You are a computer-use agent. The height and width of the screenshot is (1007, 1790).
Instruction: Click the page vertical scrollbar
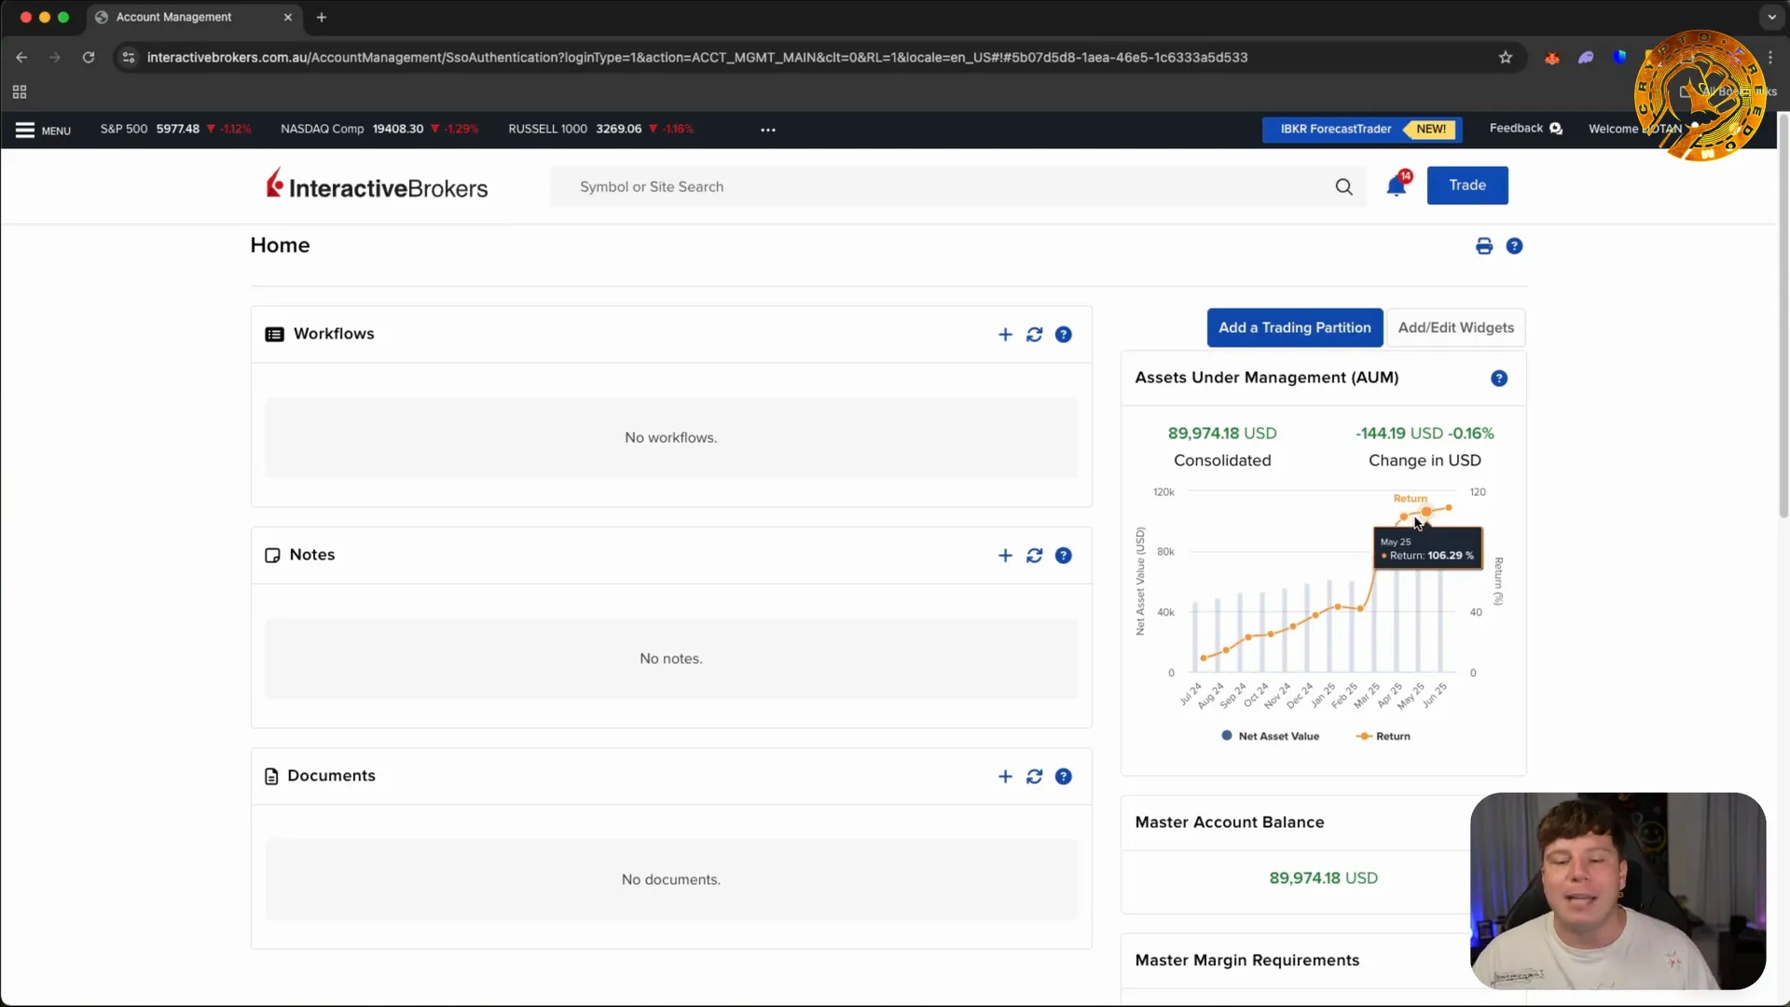tap(1783, 315)
